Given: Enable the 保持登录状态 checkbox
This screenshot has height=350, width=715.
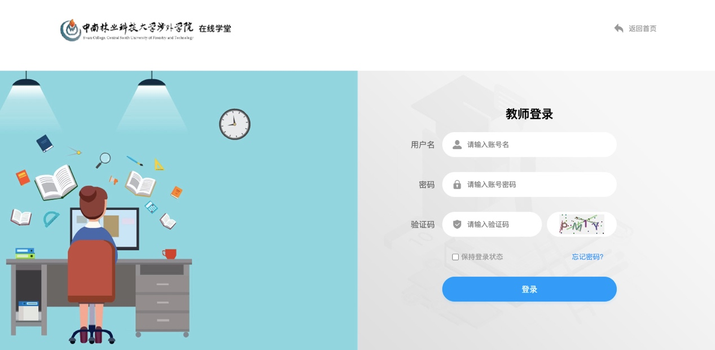Looking at the screenshot, I should (x=455, y=257).
